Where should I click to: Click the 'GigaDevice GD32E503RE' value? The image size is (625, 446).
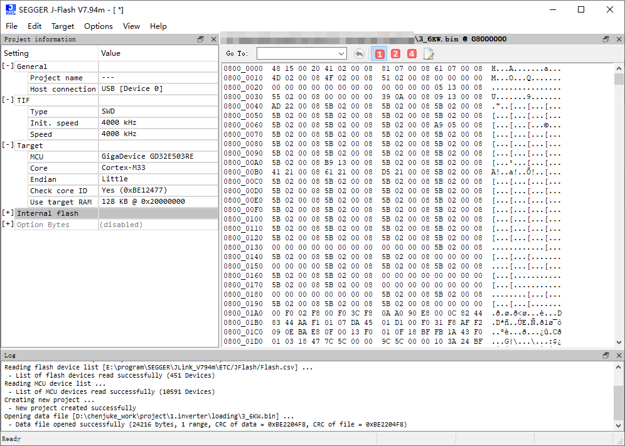click(147, 156)
